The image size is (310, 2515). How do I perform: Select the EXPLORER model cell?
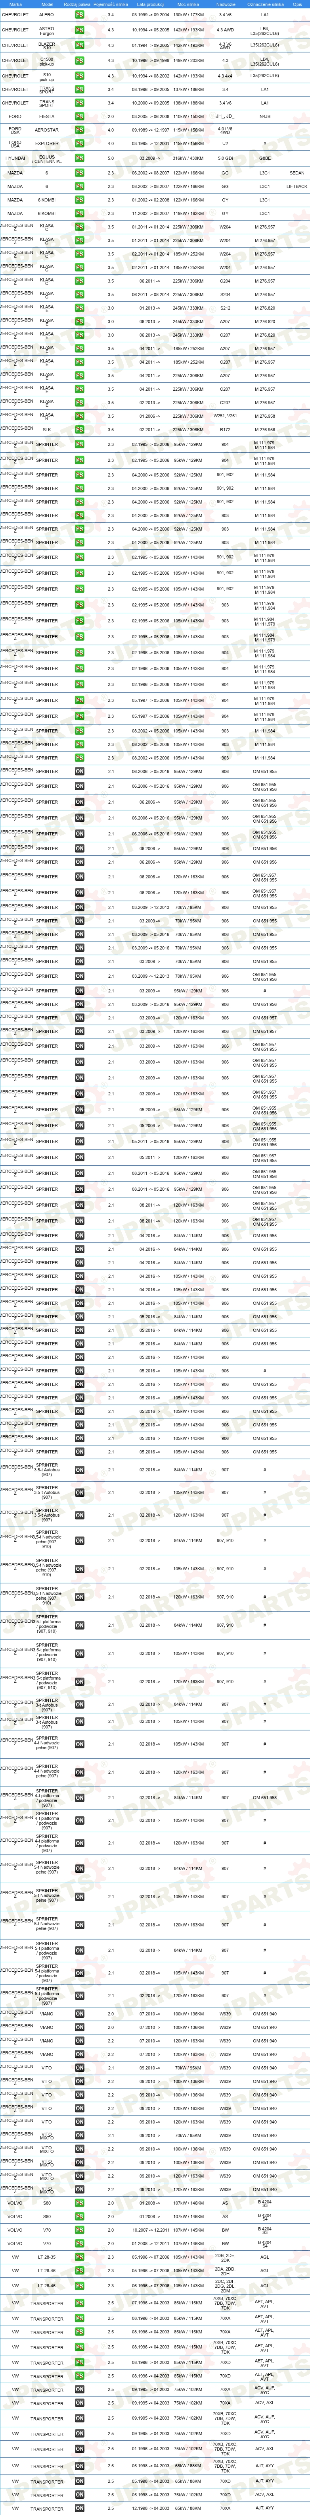(x=47, y=143)
